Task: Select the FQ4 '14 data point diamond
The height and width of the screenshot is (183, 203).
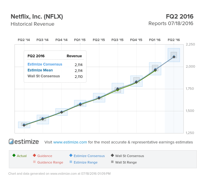Action: tap(62, 112)
